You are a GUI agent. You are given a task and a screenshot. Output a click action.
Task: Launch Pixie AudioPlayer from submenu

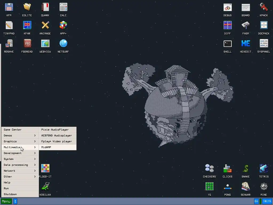point(58,130)
